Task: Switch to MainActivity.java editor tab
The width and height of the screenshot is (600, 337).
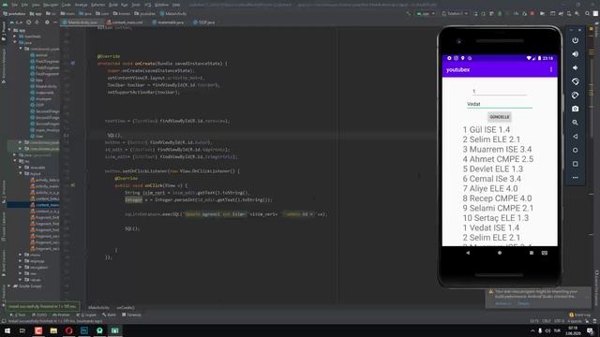Action: (x=81, y=22)
